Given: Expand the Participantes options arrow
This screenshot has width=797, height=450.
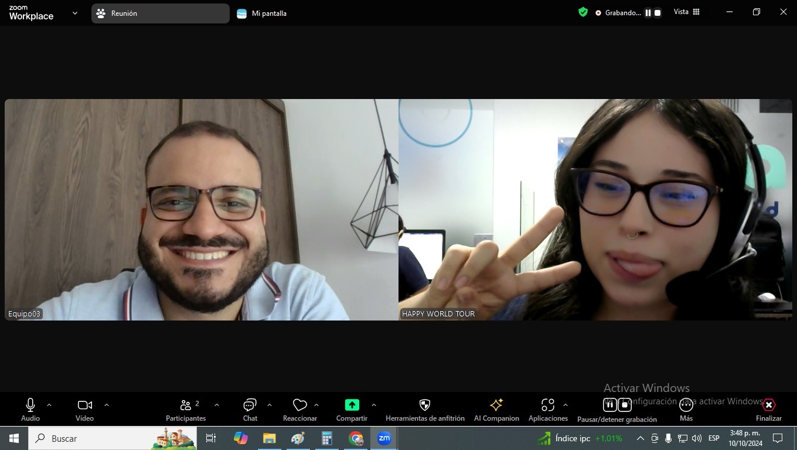Looking at the screenshot, I should 217,405.
